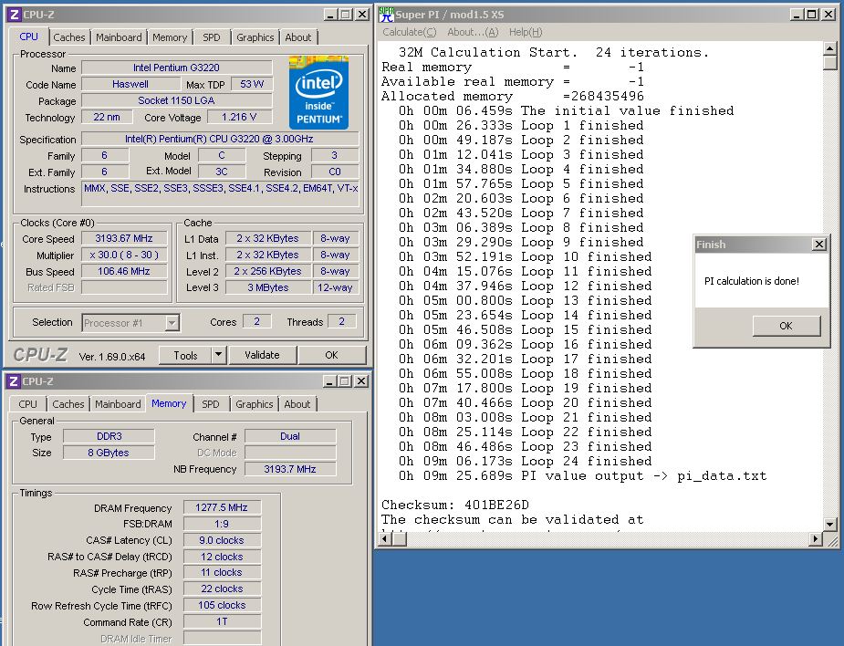Click the Super PI title bar icon
The image size is (844, 646).
coord(386,15)
